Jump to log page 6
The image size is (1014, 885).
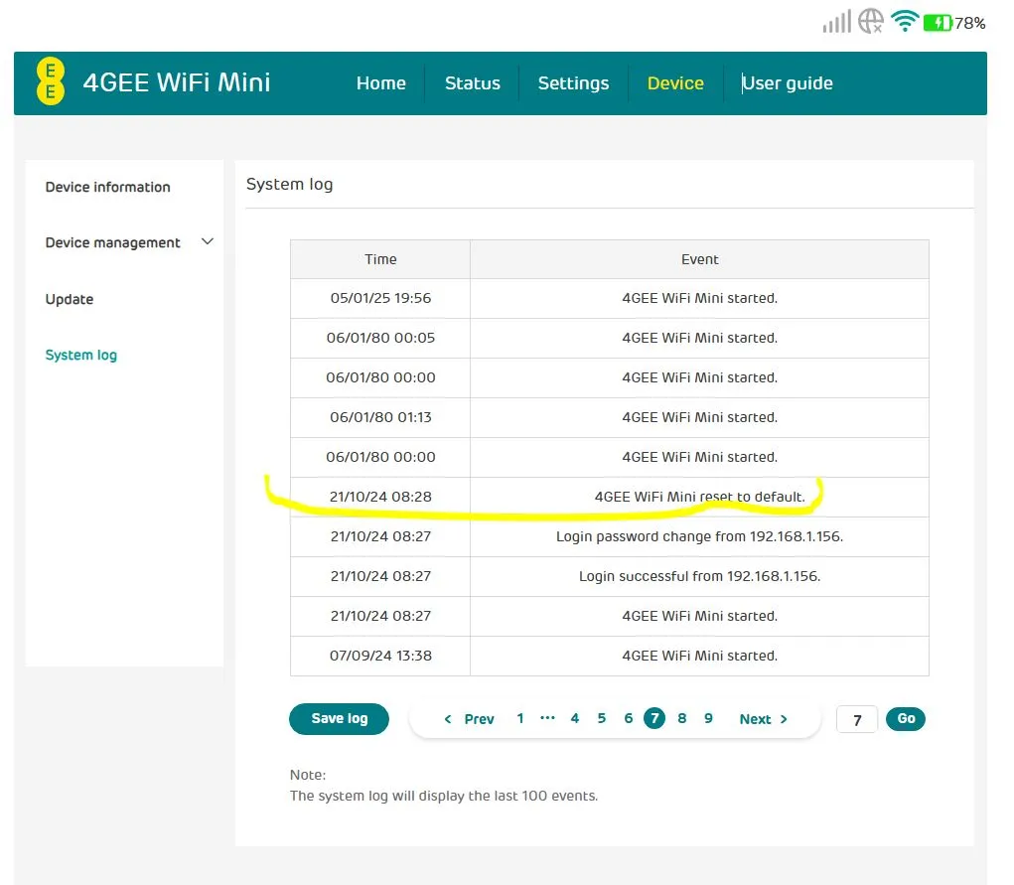click(x=628, y=718)
